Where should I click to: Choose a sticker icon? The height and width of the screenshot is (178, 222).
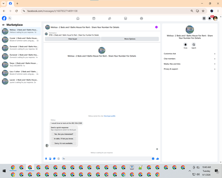pos(55,159)
